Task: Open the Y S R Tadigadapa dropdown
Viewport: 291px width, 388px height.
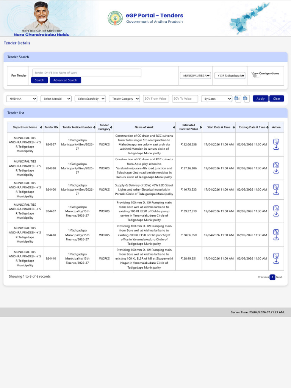Action: coord(230,75)
